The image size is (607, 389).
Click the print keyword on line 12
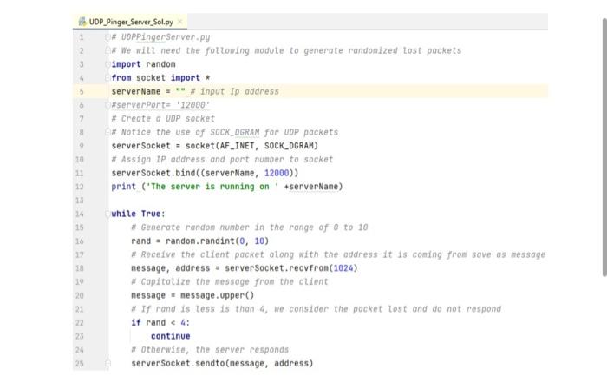[123, 187]
